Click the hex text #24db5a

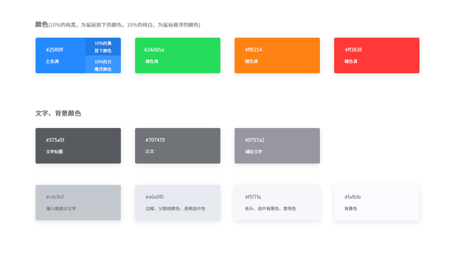[154, 49]
